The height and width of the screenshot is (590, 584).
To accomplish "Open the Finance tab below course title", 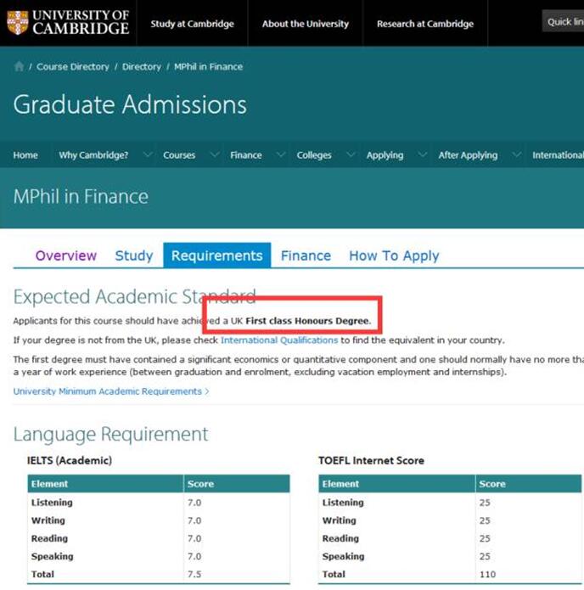I will click(x=306, y=256).
